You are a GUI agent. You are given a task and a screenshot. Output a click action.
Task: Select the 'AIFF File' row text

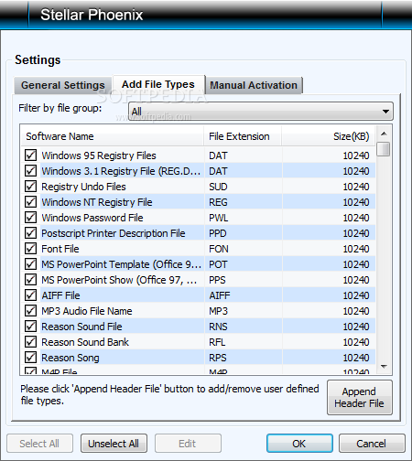pyautogui.click(x=60, y=295)
